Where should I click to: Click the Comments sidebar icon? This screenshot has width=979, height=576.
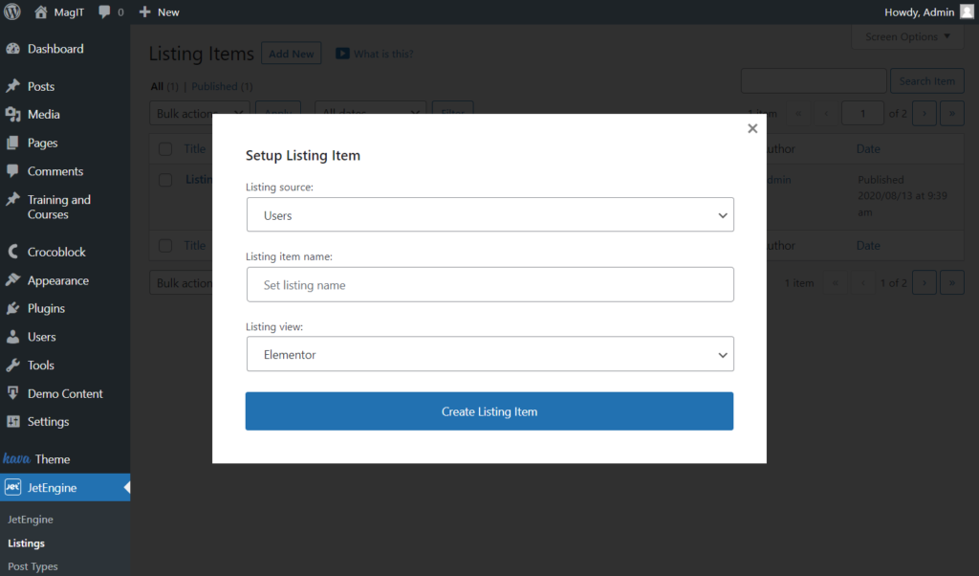coord(12,171)
